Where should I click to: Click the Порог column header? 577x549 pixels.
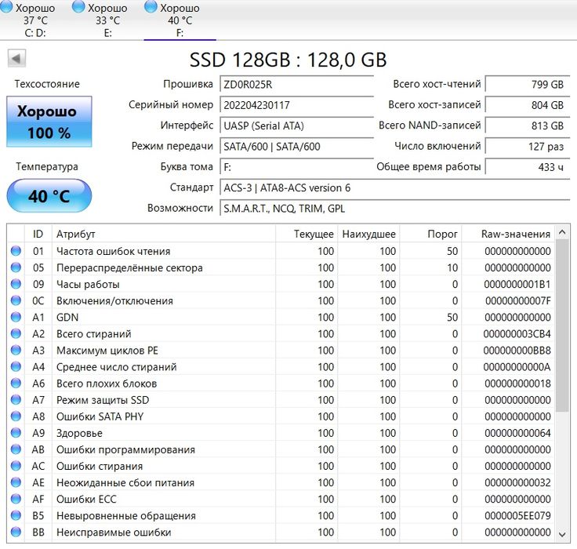pos(430,234)
